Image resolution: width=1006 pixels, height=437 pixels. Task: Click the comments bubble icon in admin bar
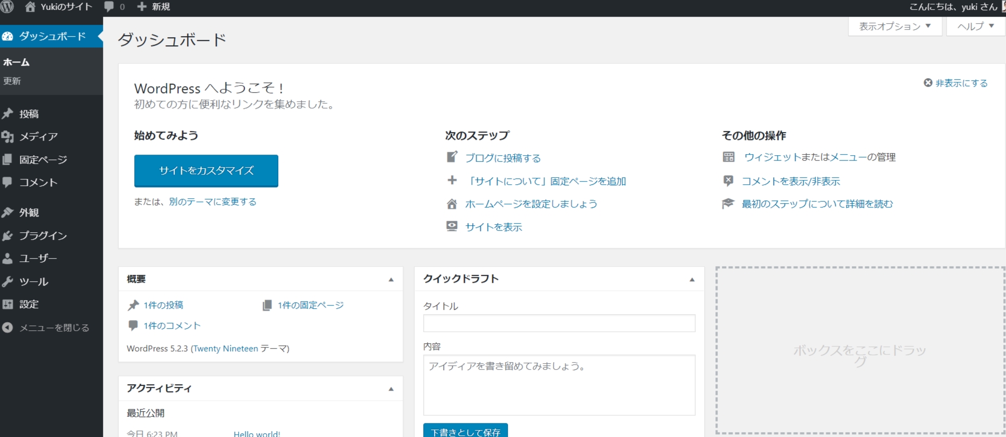point(109,7)
